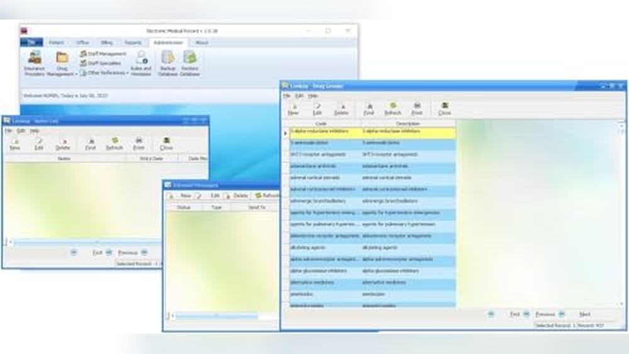Click the Code column header in Drug Groups
The width and height of the screenshot is (629, 354).
click(x=321, y=123)
